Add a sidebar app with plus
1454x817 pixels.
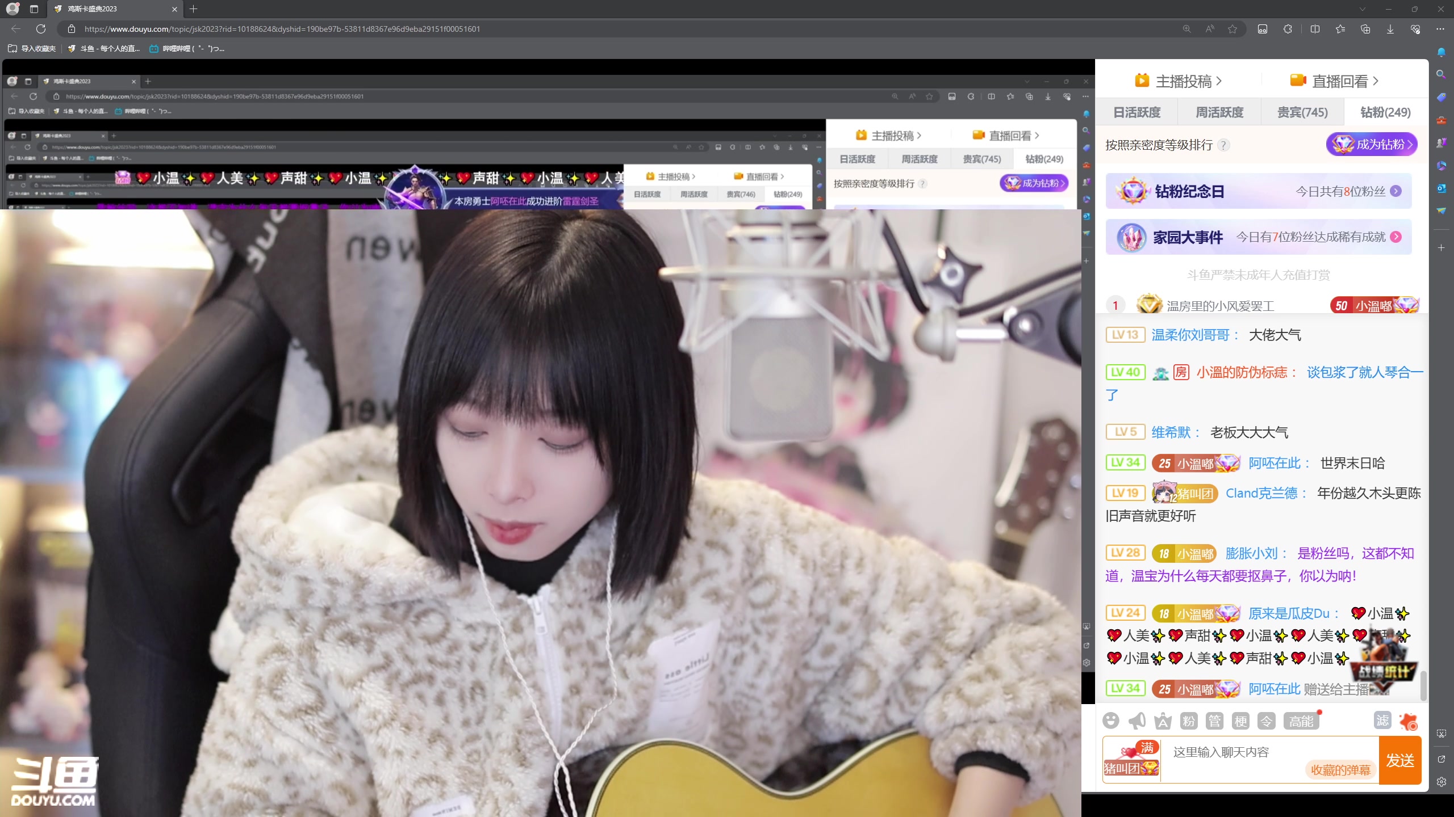1441,248
